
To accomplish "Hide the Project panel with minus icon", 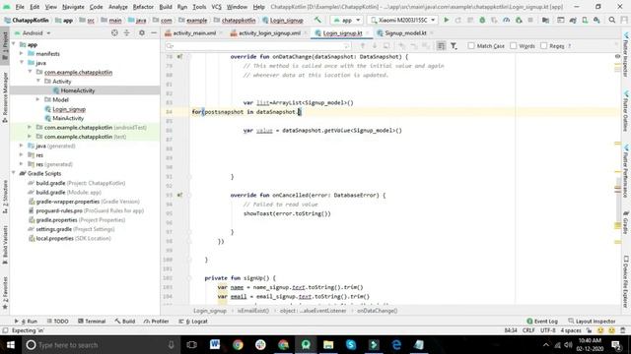I will (154, 32).
